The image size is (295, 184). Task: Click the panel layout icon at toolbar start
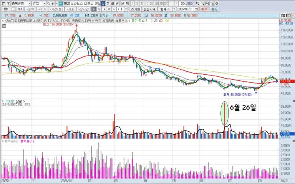(x=3, y=3)
